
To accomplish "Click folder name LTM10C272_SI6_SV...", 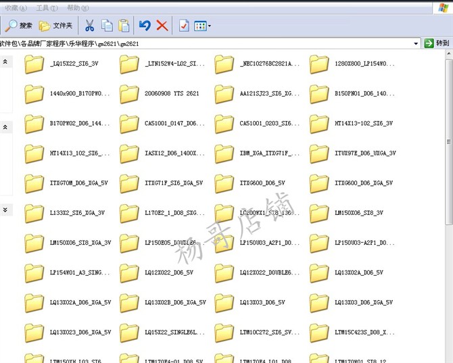I will pyautogui.click(x=270, y=332).
